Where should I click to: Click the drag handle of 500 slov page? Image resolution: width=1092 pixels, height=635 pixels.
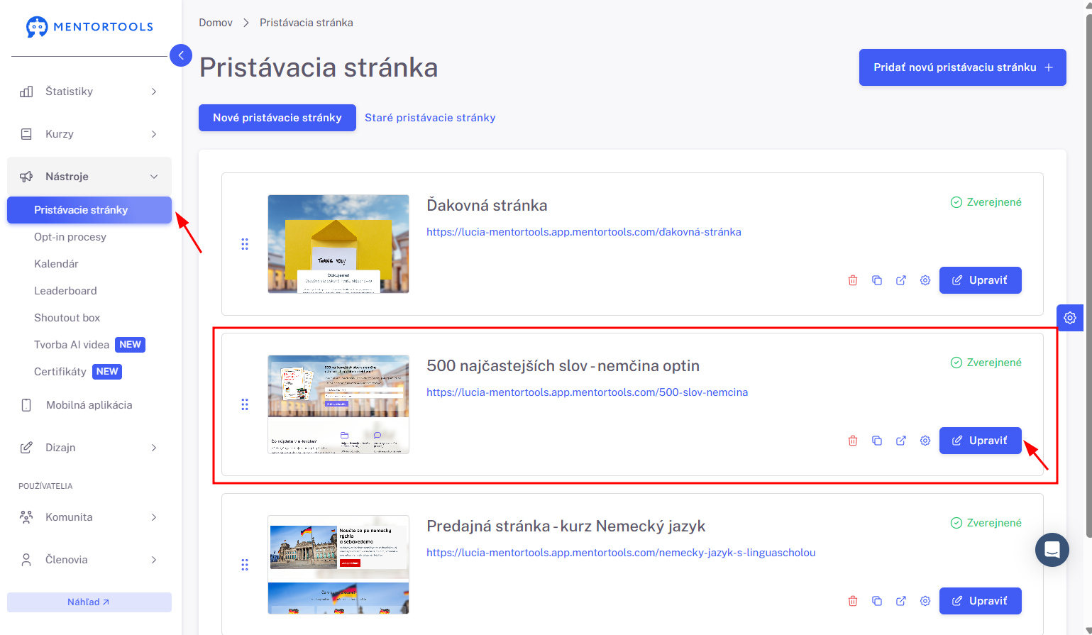[245, 404]
